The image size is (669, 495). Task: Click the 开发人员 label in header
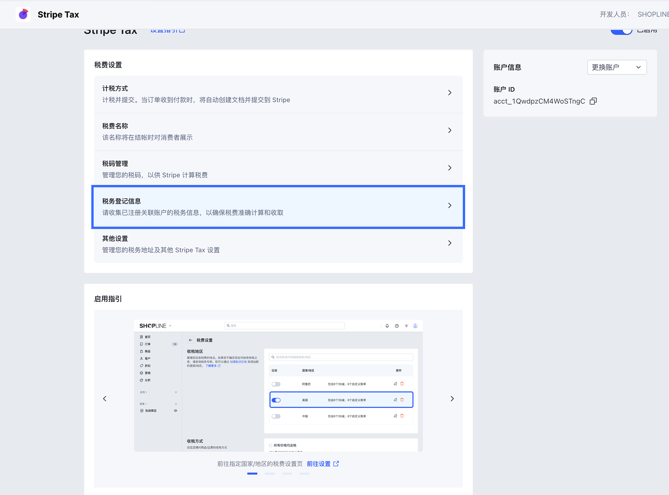[x=614, y=15]
